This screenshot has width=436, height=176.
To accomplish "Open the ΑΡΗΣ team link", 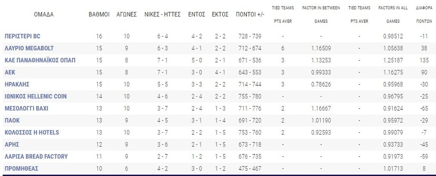I will [12, 145].
